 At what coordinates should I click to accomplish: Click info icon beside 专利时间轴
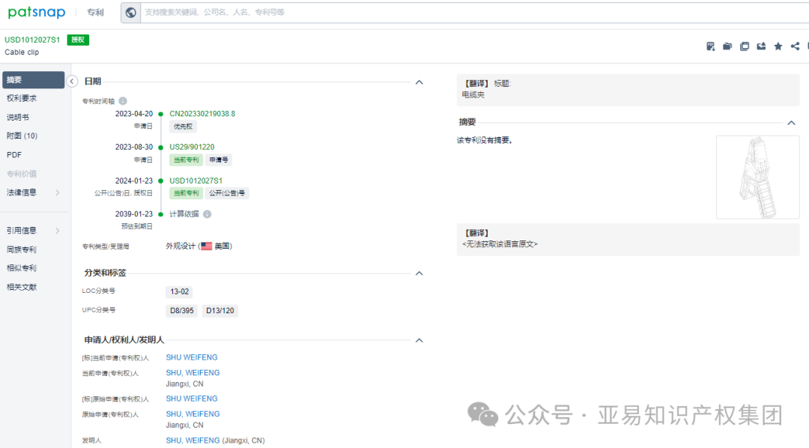pyautogui.click(x=123, y=100)
